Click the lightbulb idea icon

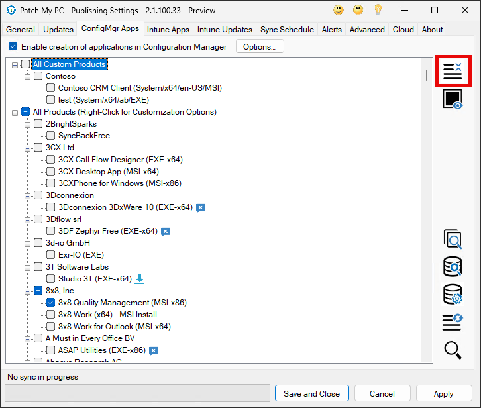378,10
